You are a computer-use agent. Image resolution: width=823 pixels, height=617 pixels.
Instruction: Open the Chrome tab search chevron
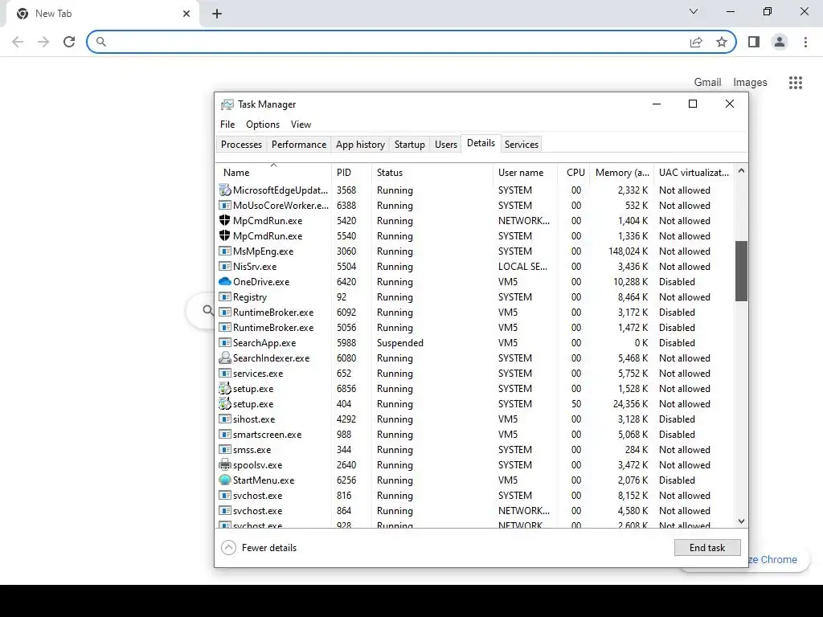[x=694, y=11]
